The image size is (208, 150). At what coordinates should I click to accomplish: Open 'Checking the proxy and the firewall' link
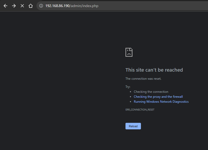(x=158, y=97)
